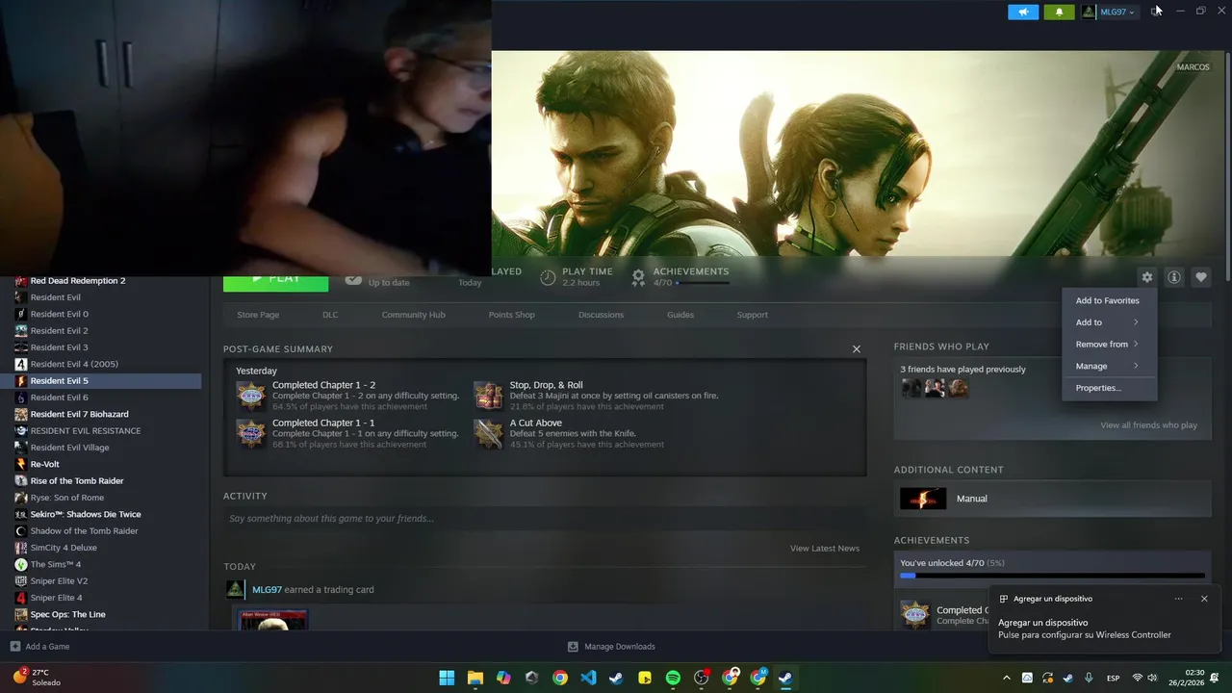Viewport: 1232px width, 693px height.
Task: Open the Points Shop tab
Action: tap(511, 315)
